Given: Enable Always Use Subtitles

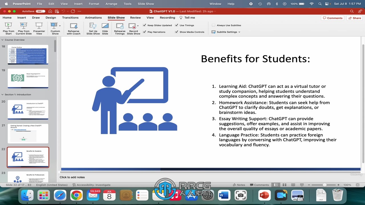Looking at the screenshot, I should coord(213,25).
